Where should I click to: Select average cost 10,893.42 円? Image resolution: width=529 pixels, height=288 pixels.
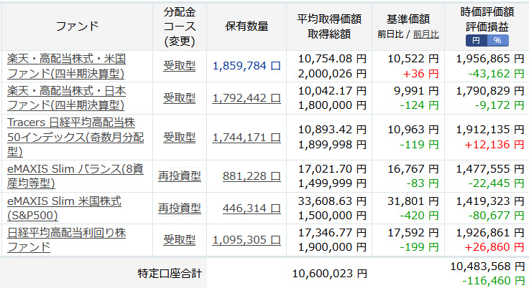pyautogui.click(x=332, y=130)
